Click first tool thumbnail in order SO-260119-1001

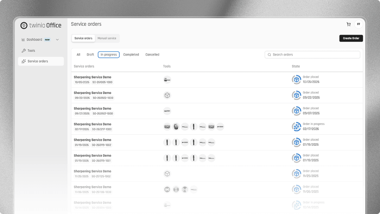click(167, 158)
